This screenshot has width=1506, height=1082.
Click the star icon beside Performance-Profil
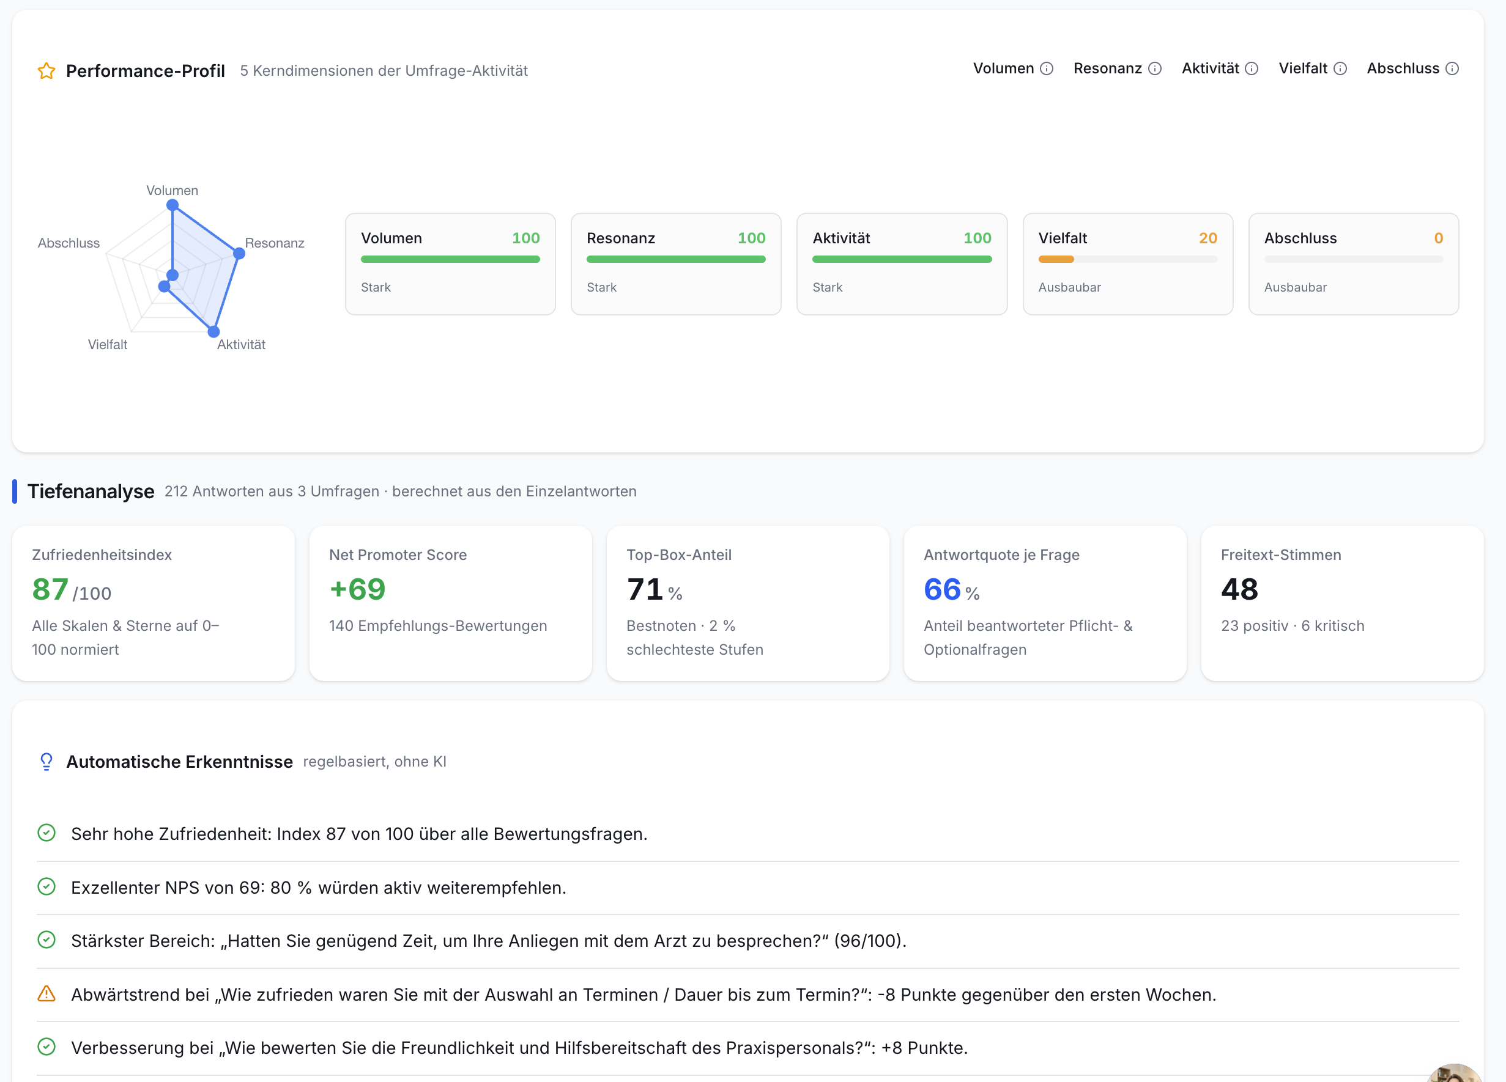pyautogui.click(x=46, y=70)
